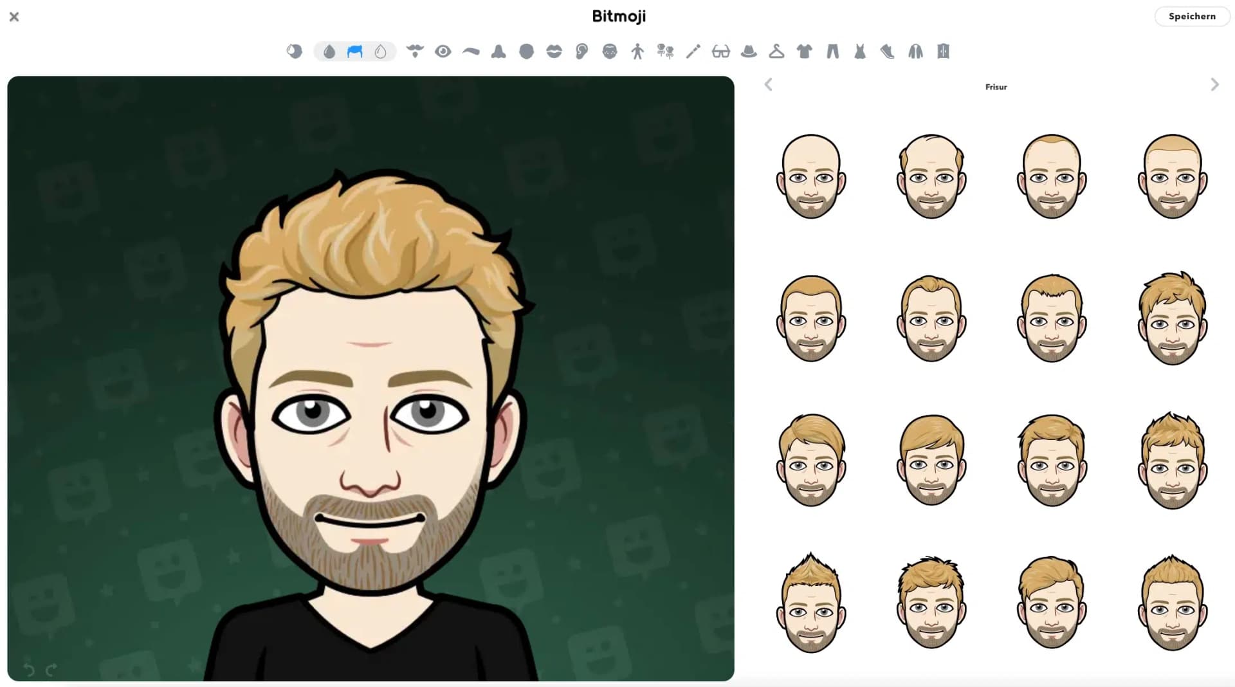
Task: Go back using the left chevron
Action: [768, 84]
